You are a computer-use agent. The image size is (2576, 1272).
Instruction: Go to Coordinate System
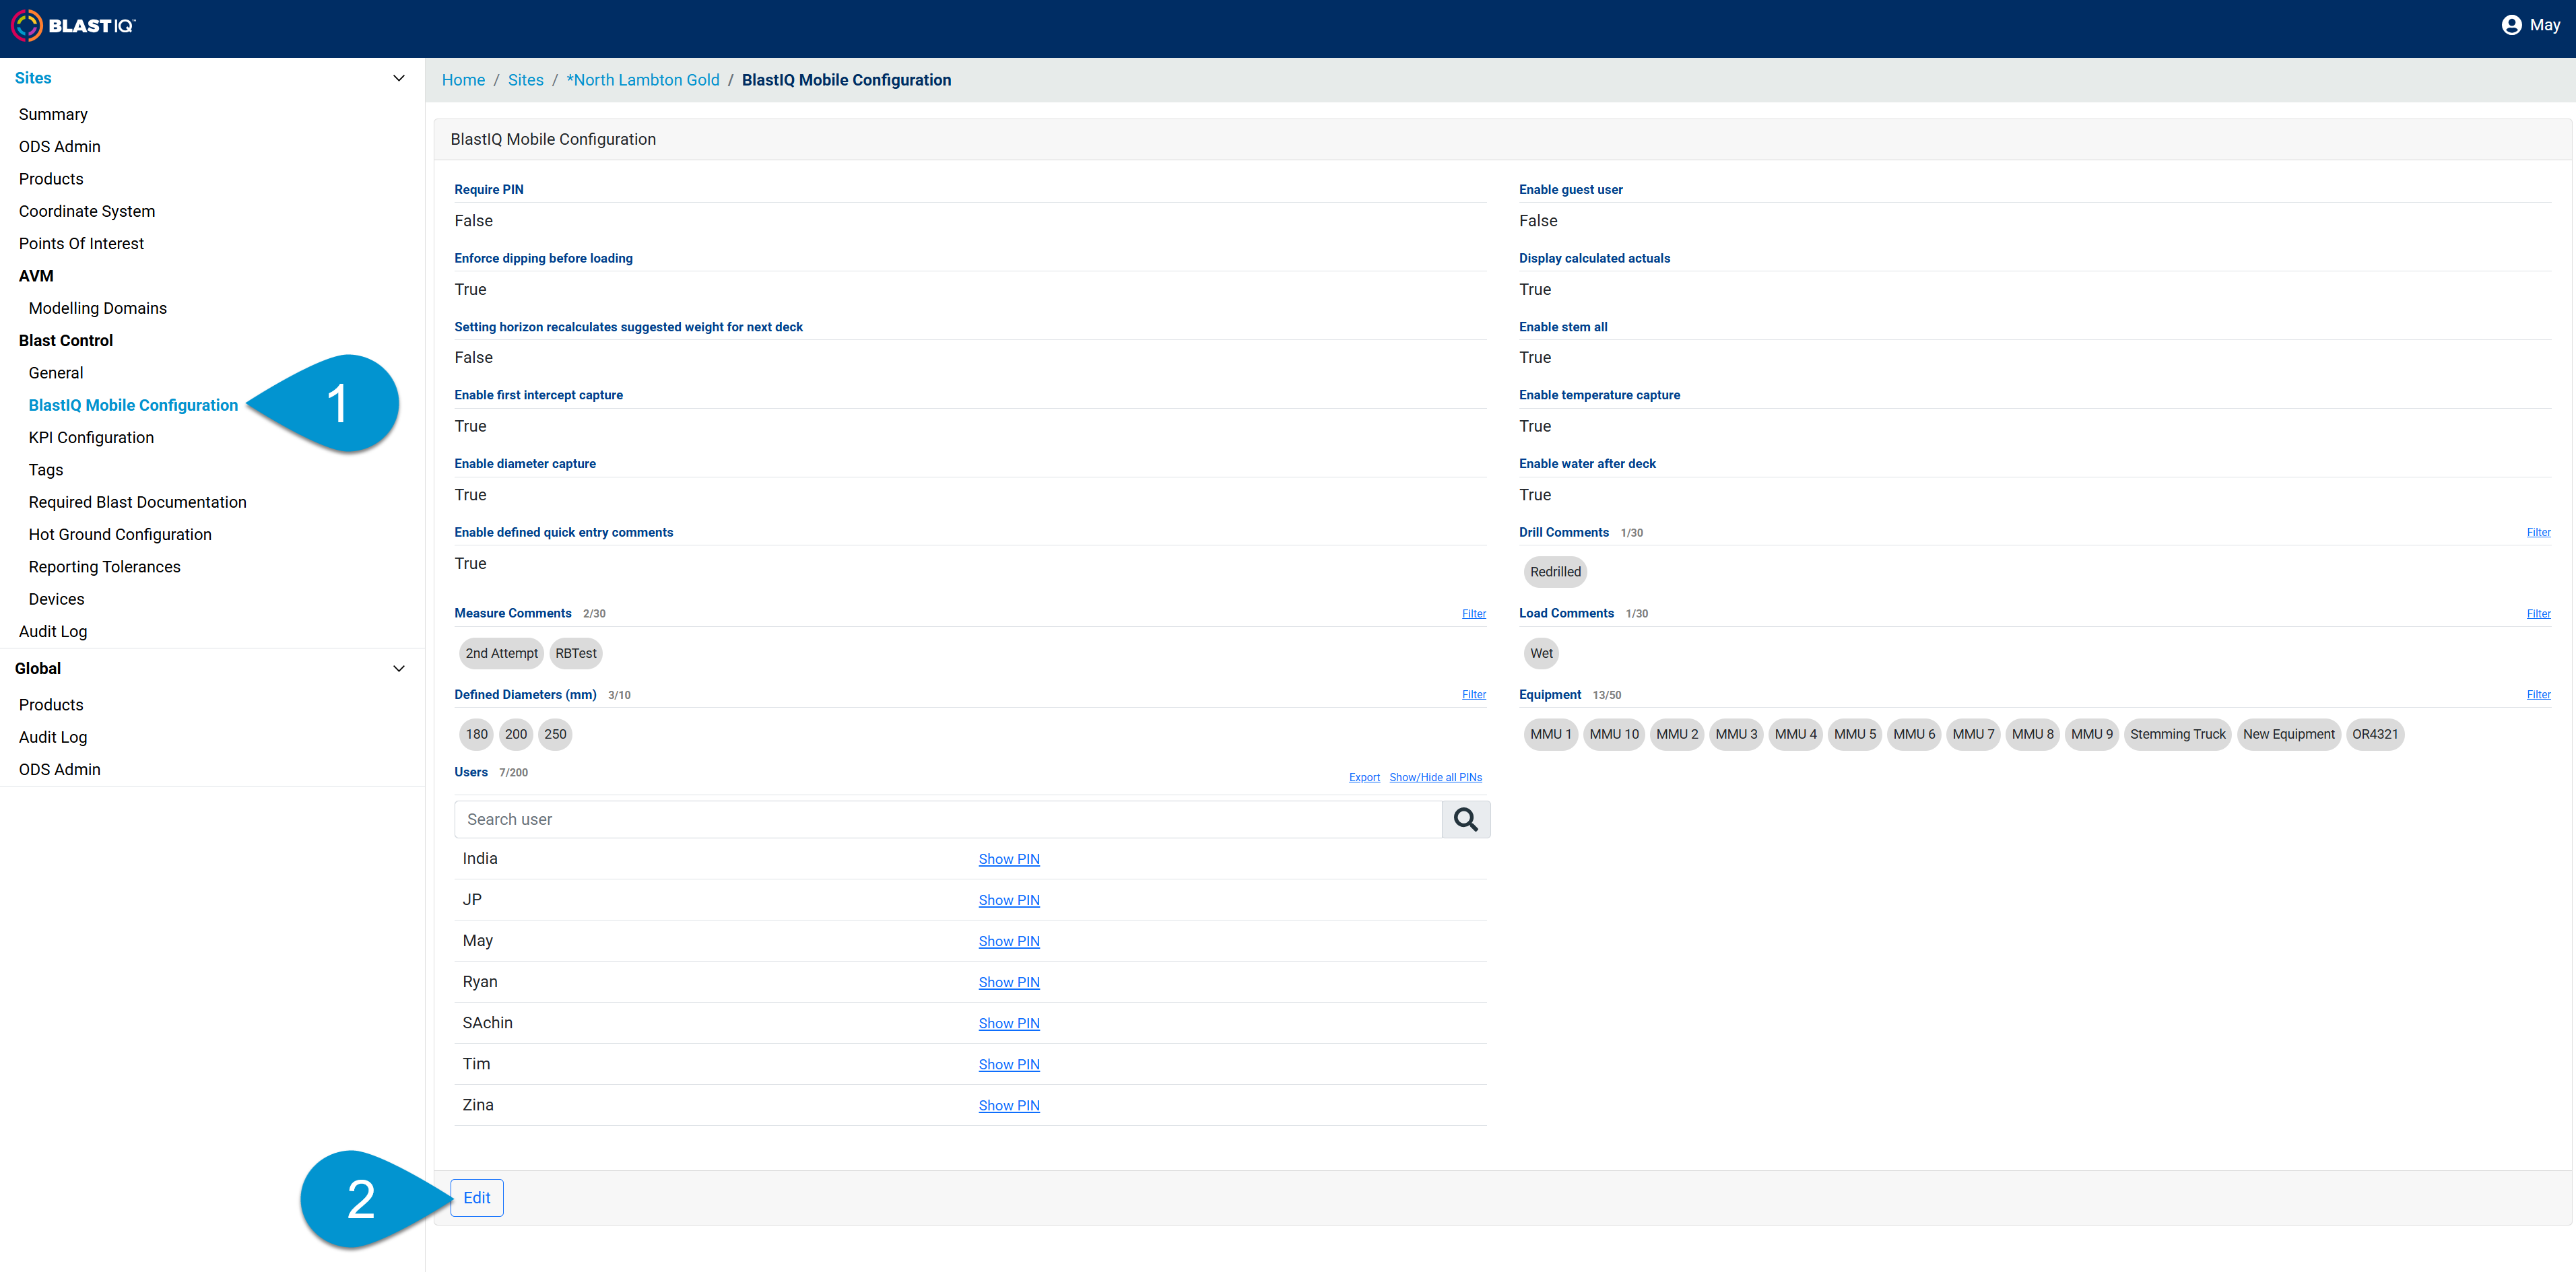87,211
